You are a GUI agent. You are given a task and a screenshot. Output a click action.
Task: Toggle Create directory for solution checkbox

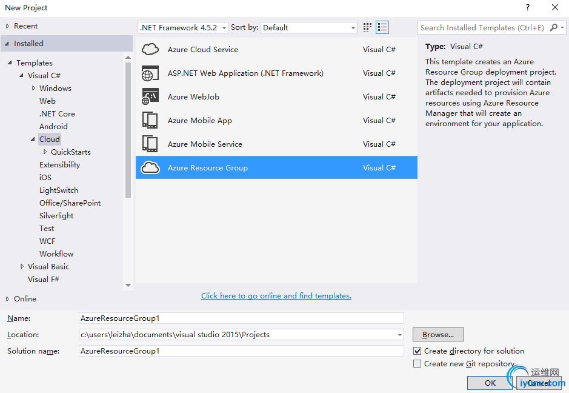pyautogui.click(x=418, y=351)
